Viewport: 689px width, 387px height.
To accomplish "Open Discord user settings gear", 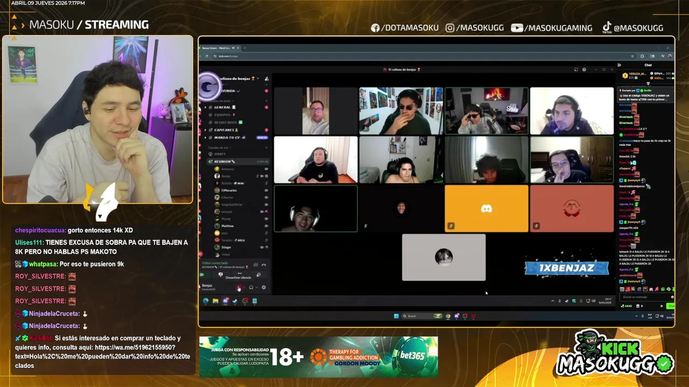I will (264, 288).
